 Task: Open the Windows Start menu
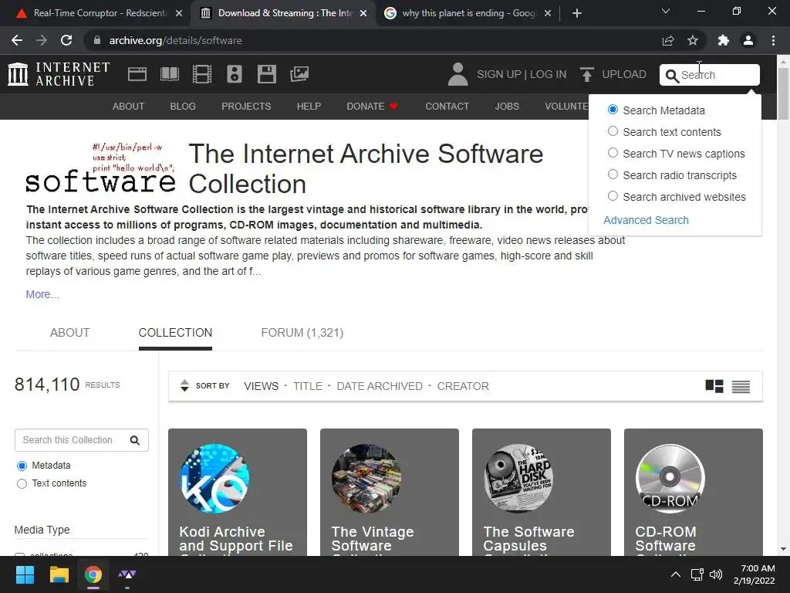point(25,574)
